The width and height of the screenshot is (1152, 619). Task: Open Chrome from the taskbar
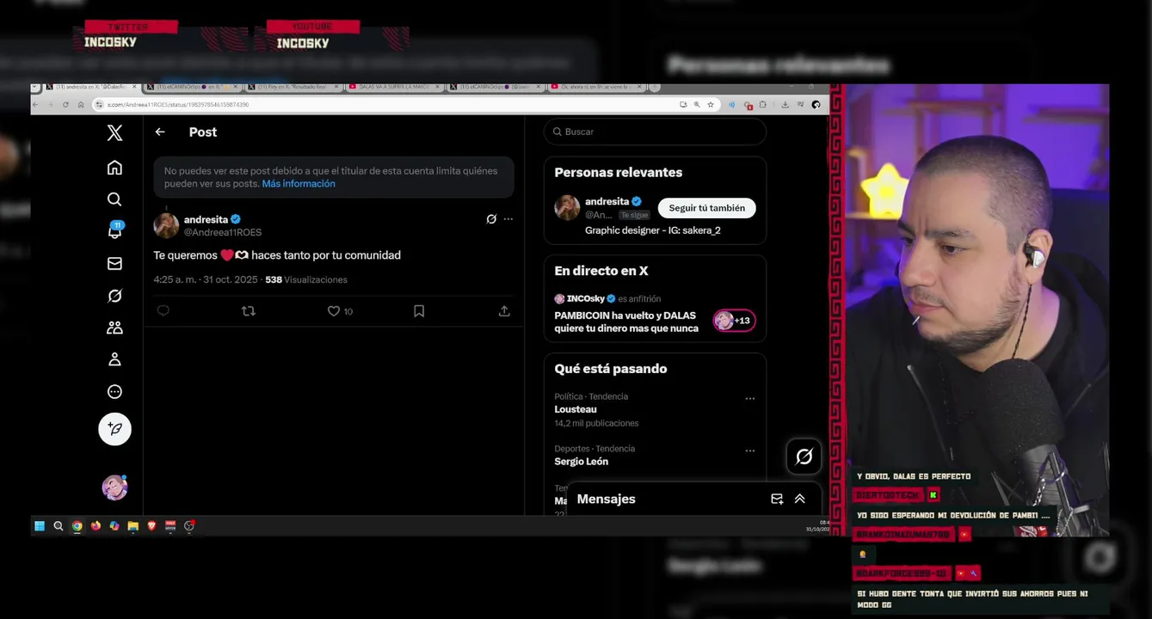point(77,526)
